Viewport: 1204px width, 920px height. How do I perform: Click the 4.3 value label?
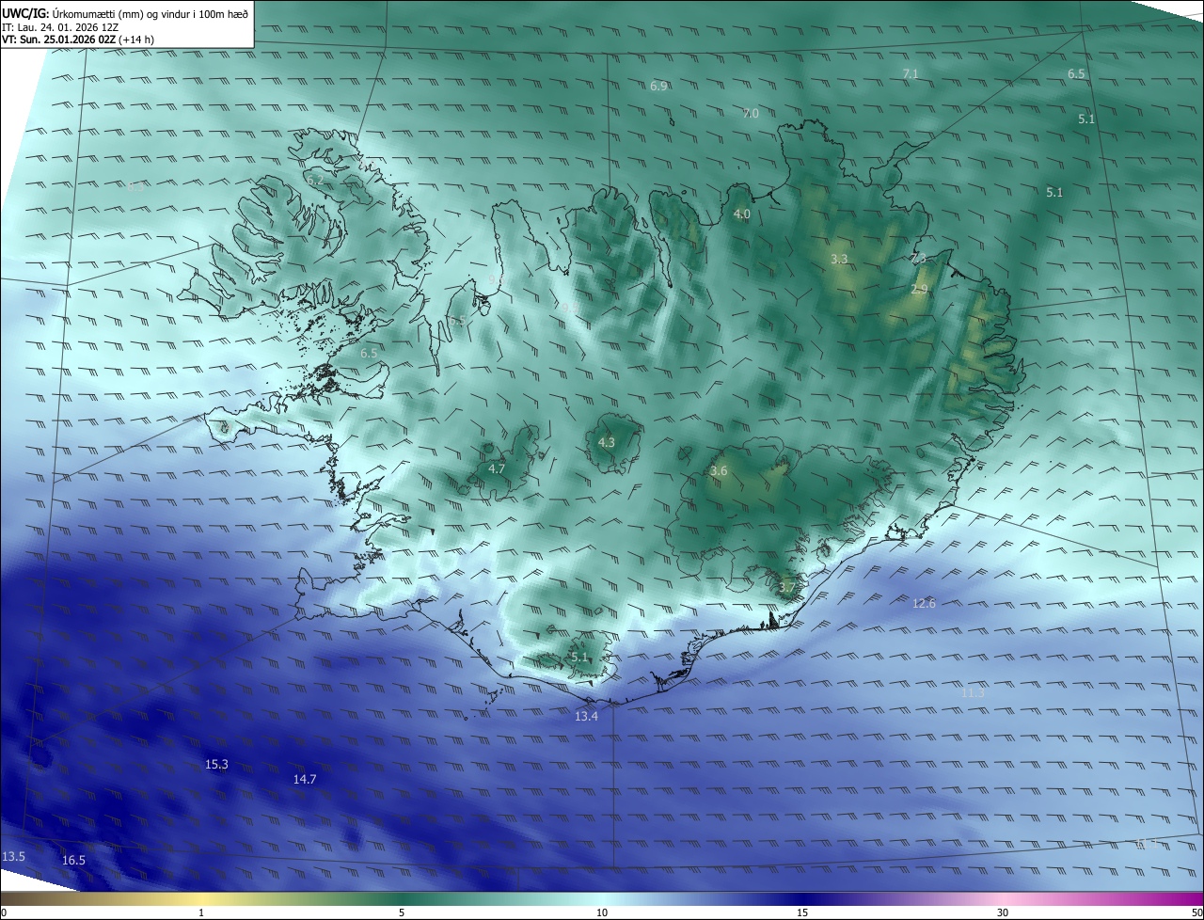606,442
